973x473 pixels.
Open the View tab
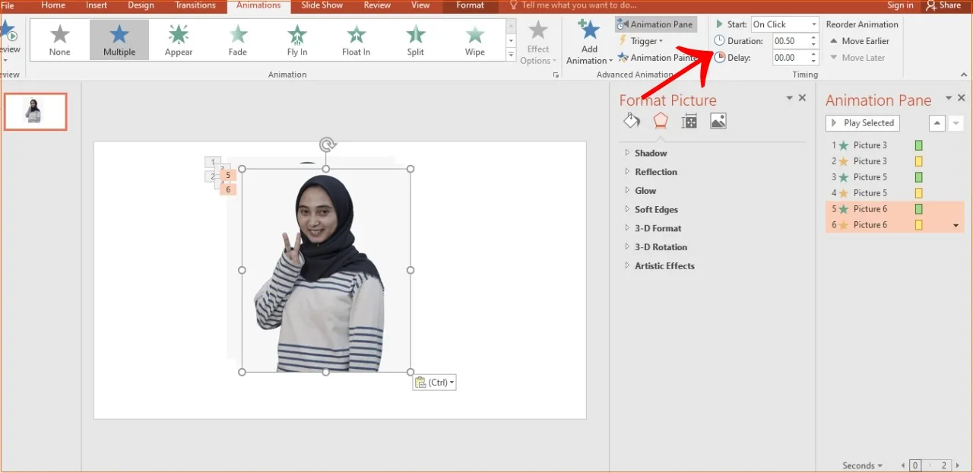(x=420, y=5)
